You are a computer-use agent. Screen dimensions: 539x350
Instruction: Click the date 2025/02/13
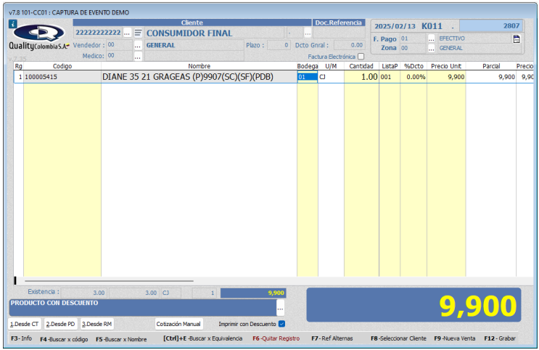[x=395, y=26]
